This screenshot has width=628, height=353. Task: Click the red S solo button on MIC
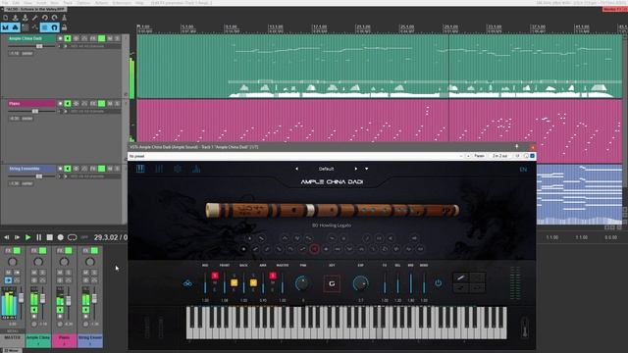[x=215, y=276]
